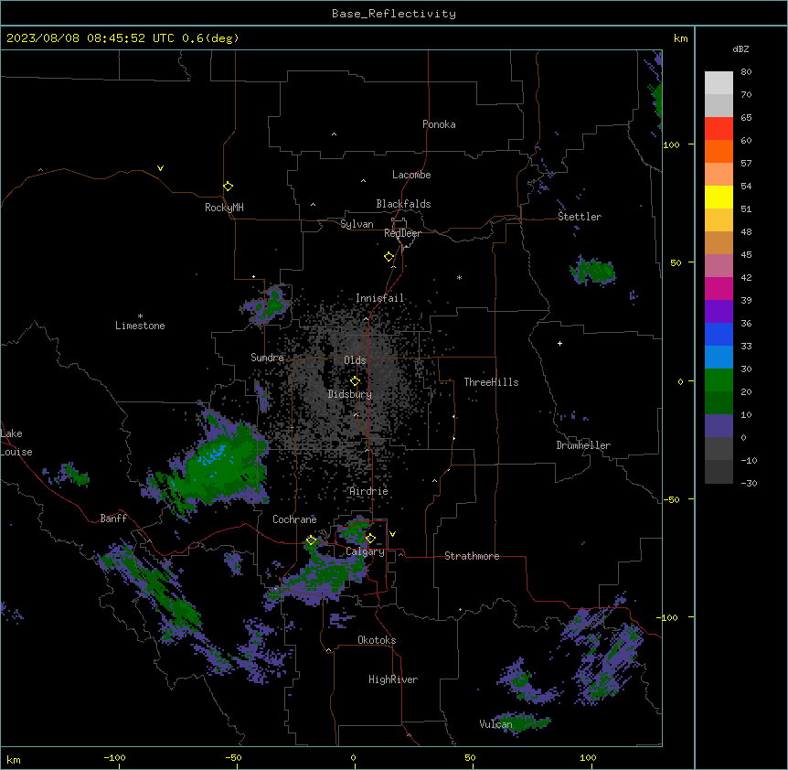Select the Cochrane label

coord(294,519)
